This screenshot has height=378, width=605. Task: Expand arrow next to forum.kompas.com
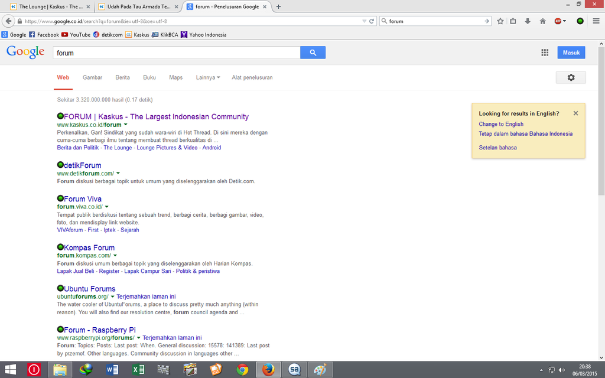pyautogui.click(x=115, y=255)
